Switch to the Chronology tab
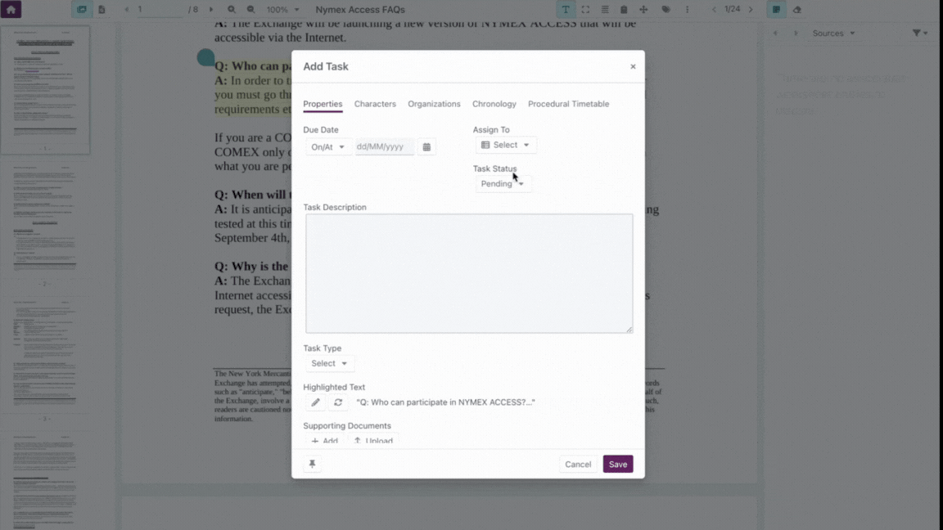Image resolution: width=943 pixels, height=530 pixels. [494, 104]
